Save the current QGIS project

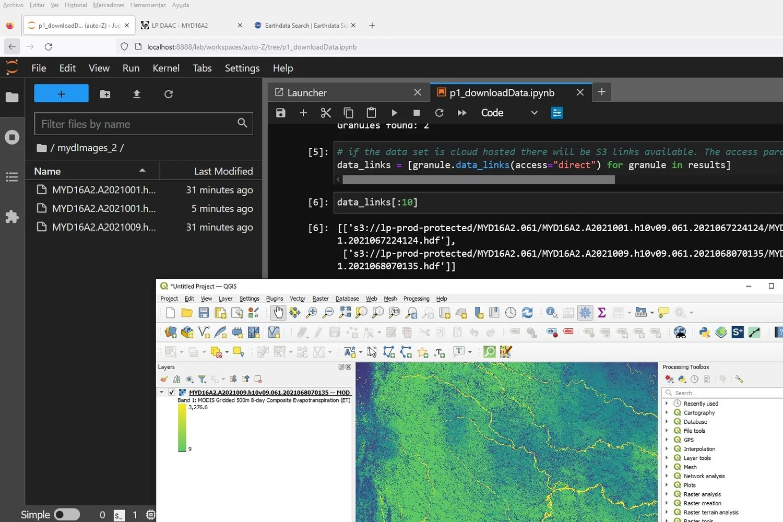tap(204, 312)
